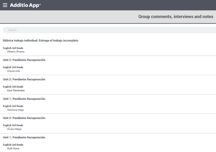Click the Group comments, interviews and notes heading
216x152 pixels.
coord(175,17)
